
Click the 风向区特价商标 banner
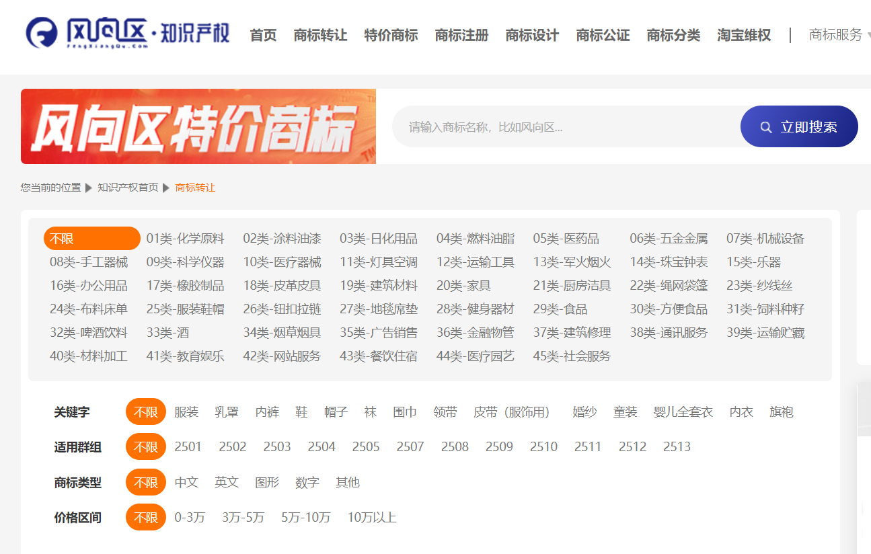click(x=198, y=126)
